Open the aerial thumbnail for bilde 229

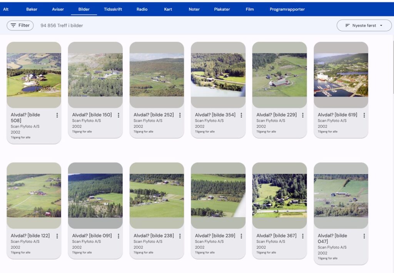pyautogui.click(x=279, y=75)
